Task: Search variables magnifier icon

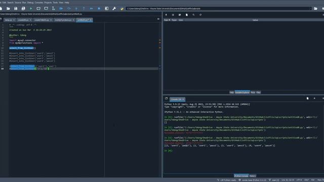Action: coord(193,15)
